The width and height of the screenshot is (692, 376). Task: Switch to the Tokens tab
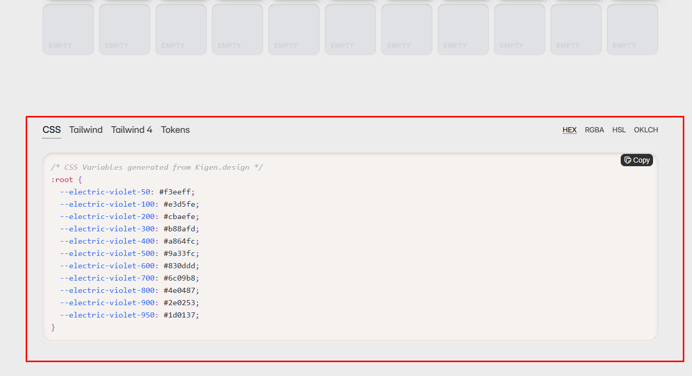(175, 130)
